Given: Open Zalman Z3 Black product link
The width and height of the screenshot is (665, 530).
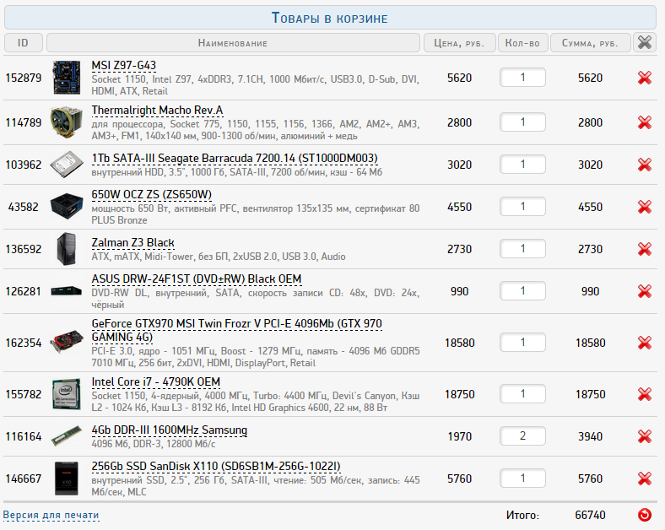Looking at the screenshot, I should (132, 242).
